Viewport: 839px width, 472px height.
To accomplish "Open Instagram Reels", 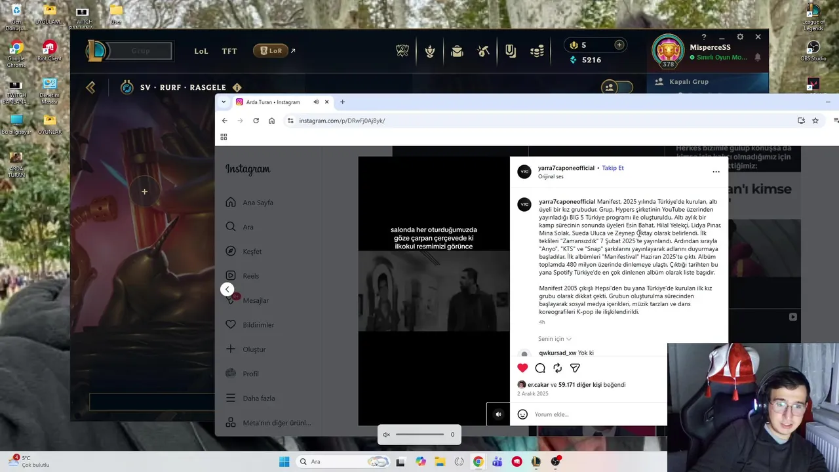I will [x=242, y=276].
